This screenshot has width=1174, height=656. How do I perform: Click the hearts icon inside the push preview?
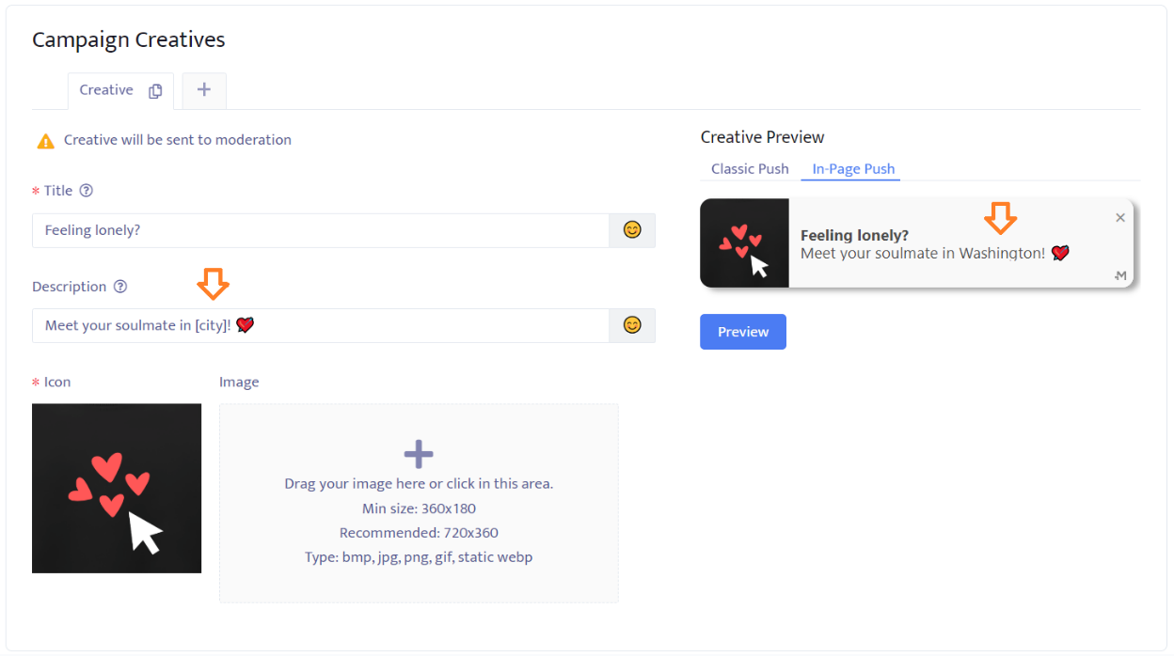click(x=744, y=242)
